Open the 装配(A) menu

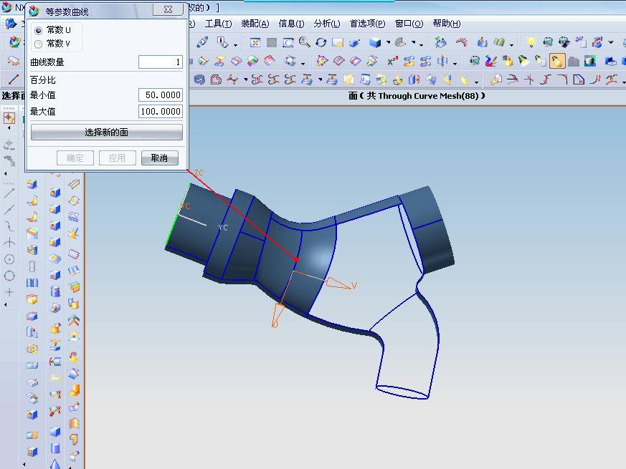pos(255,24)
